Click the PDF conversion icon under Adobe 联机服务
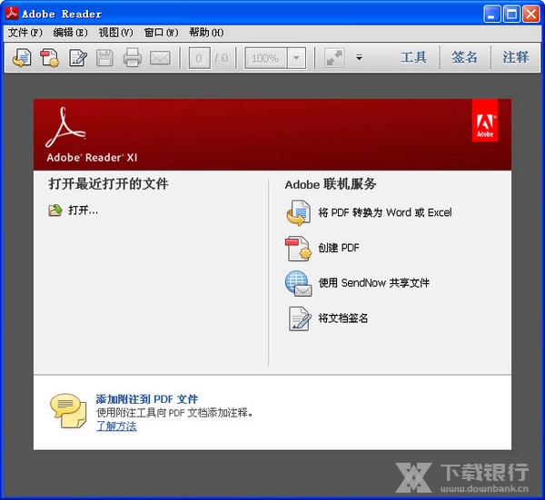The width and height of the screenshot is (545, 500). tap(298, 212)
